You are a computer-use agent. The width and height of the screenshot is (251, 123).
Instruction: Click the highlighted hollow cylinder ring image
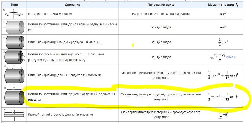[x=14, y=97]
